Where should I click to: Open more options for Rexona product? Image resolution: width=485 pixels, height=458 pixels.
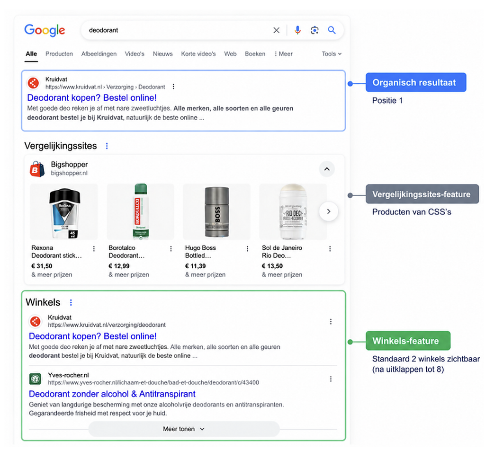coord(94,248)
